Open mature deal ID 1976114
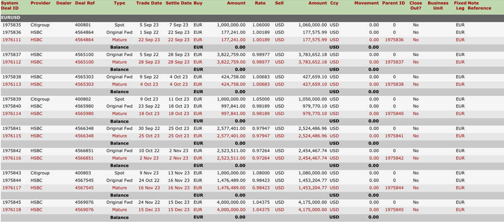Screen dimensions: 504x222 pos(12,114)
